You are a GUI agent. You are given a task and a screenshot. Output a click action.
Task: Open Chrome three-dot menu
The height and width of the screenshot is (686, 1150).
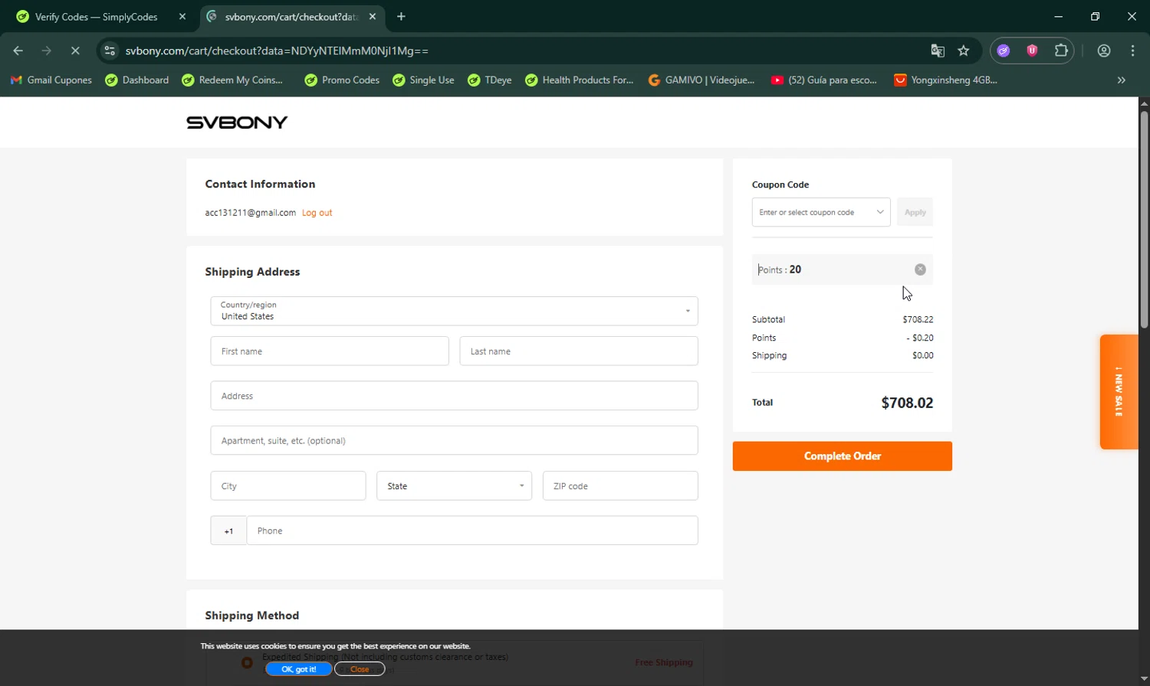[1132, 51]
